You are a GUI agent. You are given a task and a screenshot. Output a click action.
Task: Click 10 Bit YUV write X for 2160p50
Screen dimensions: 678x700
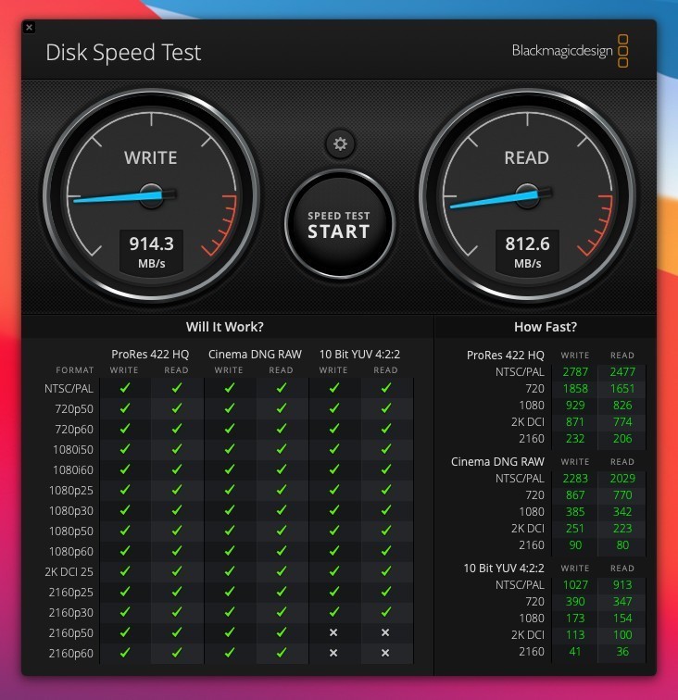333,632
